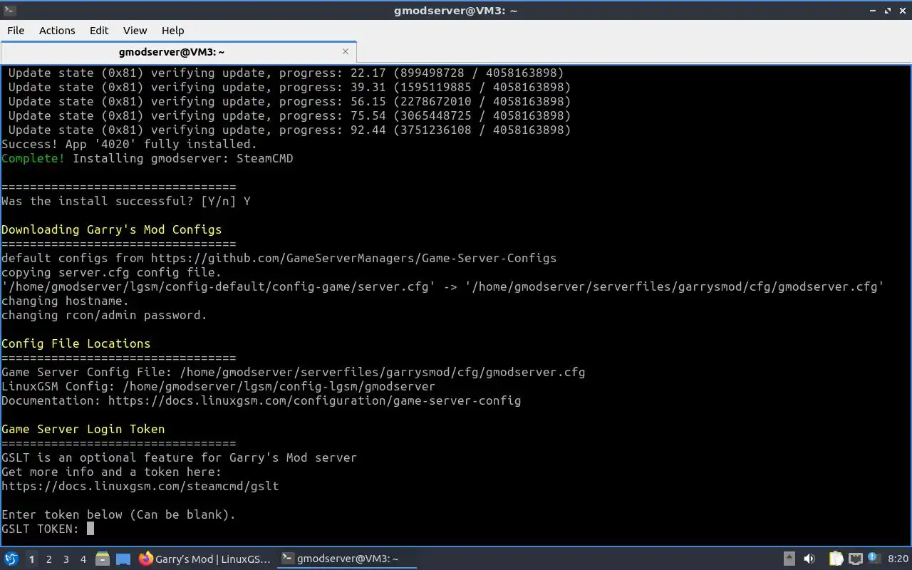912x570 pixels.
Task: Click the 'changing hostname.' line
Action: click(x=65, y=301)
